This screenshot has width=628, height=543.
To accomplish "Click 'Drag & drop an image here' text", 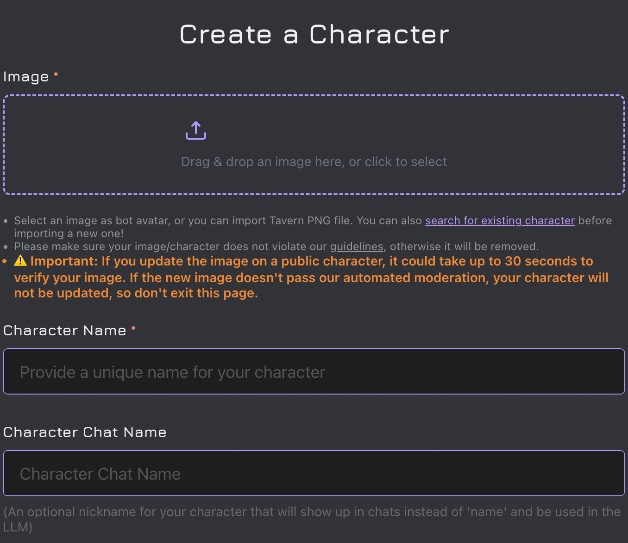I will [x=314, y=162].
